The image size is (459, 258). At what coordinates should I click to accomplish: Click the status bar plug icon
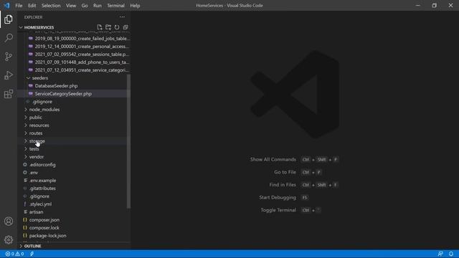(32, 254)
